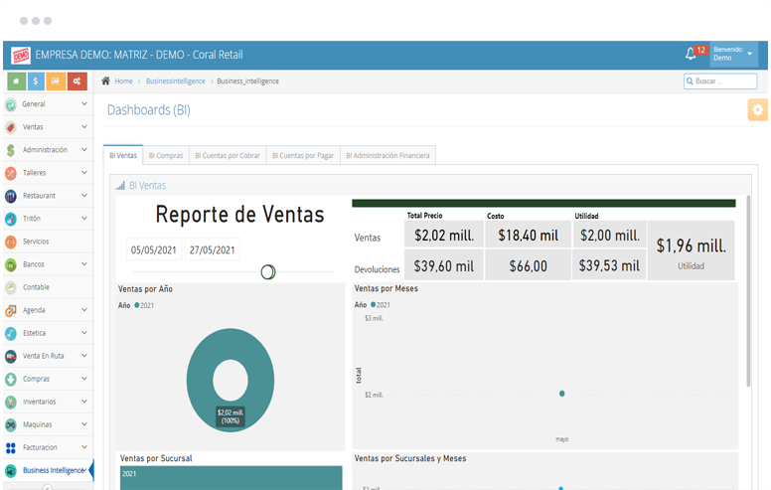Click the date range slider handle
Viewport: 771px width, 490px height.
pos(268,271)
